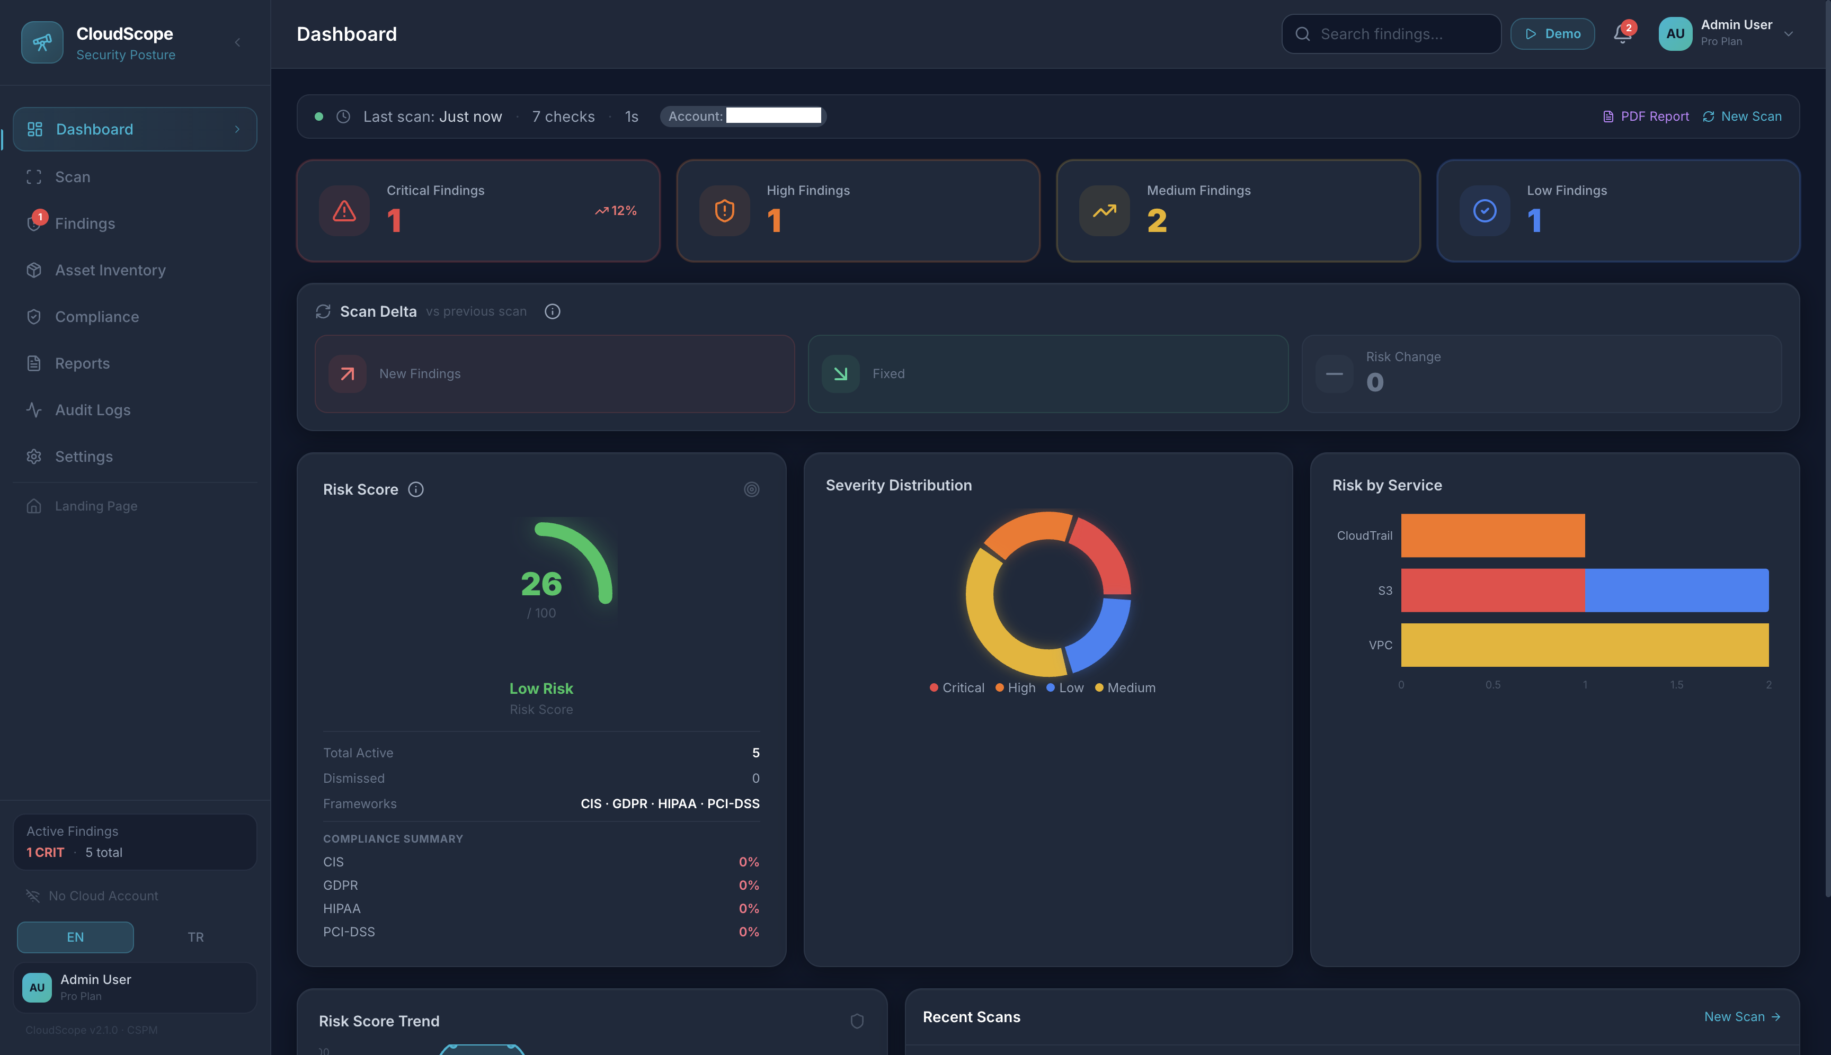Click the AU avatar in the header
Image resolution: width=1831 pixels, height=1055 pixels.
pyautogui.click(x=1674, y=34)
